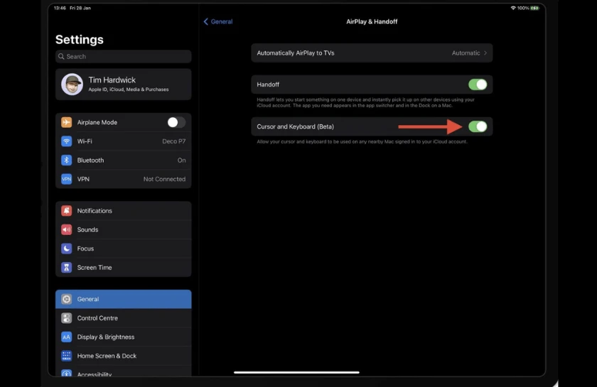
Task: Tap the Settings heading
Action: click(79, 40)
